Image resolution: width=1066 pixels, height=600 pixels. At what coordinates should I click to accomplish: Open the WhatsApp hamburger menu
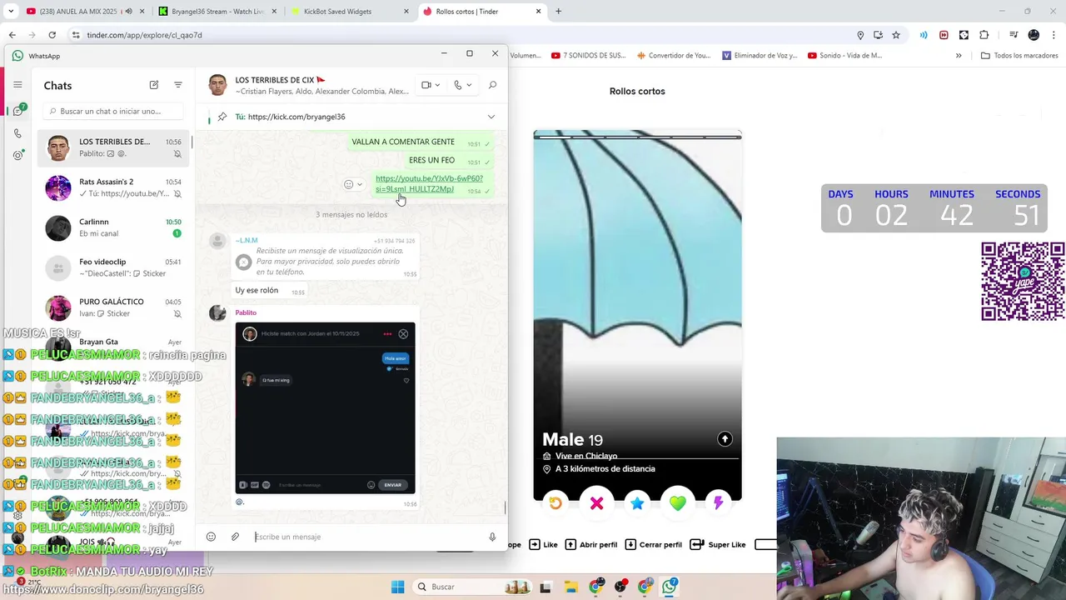17,85
